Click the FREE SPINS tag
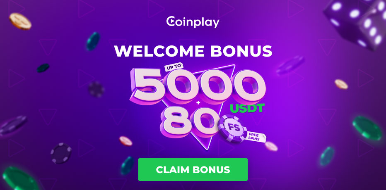386x190 pixels. (x=256, y=137)
